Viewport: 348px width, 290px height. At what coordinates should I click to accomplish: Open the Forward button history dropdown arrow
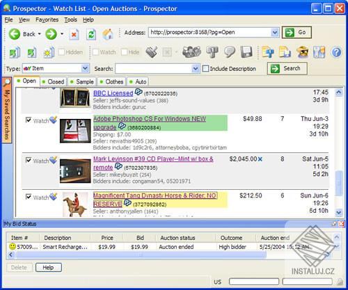62,34
